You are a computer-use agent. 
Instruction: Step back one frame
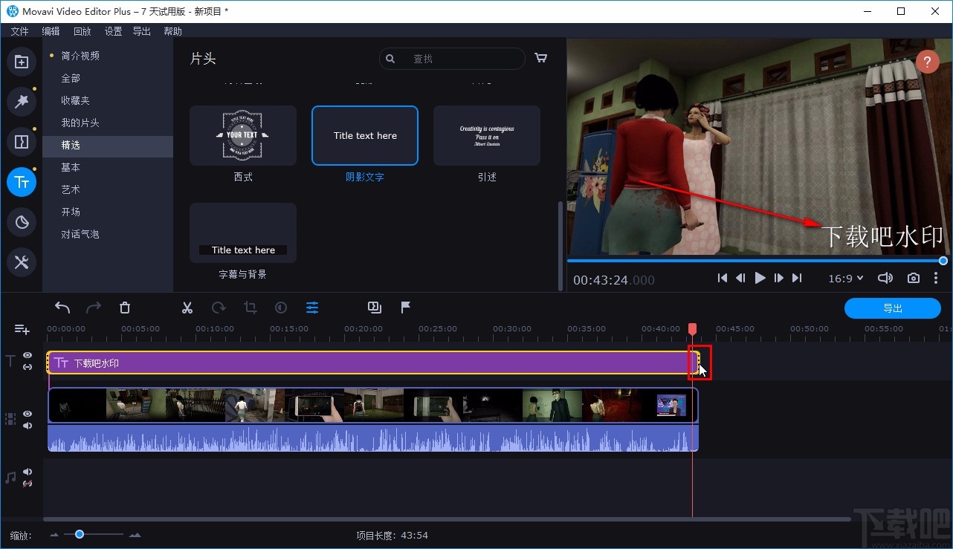click(740, 278)
